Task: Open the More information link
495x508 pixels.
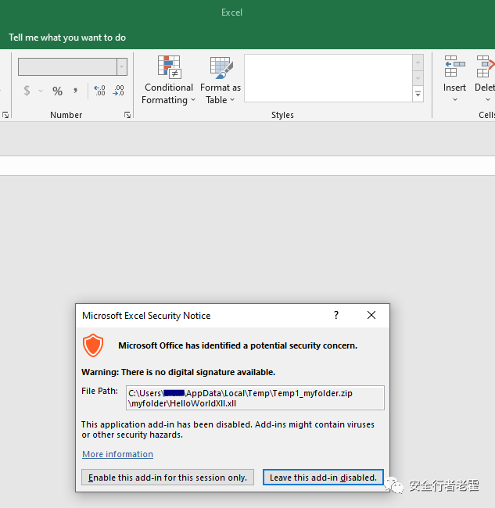Action: pyautogui.click(x=117, y=454)
